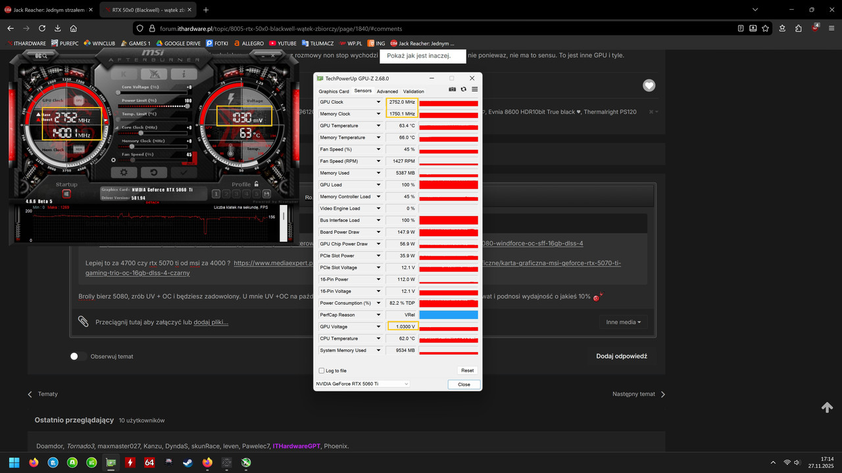Viewport: 842px width, 473px height.
Task: Click the GPU-Z refresh icon
Action: tap(463, 89)
